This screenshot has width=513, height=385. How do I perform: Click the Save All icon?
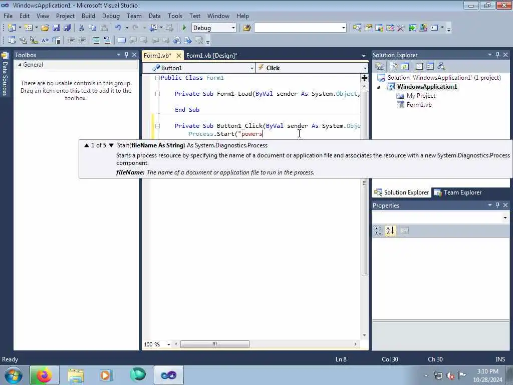point(68,28)
